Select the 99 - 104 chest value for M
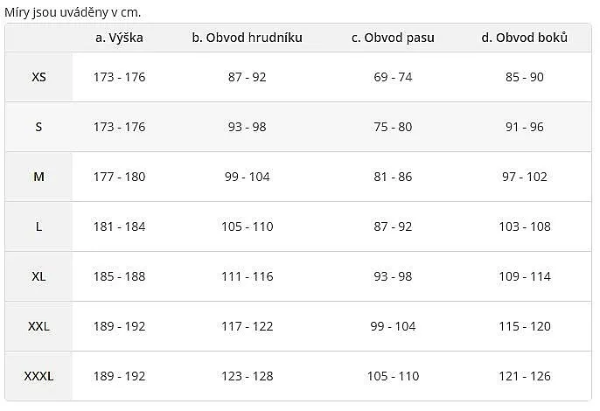The height and width of the screenshot is (411, 600). 248,177
